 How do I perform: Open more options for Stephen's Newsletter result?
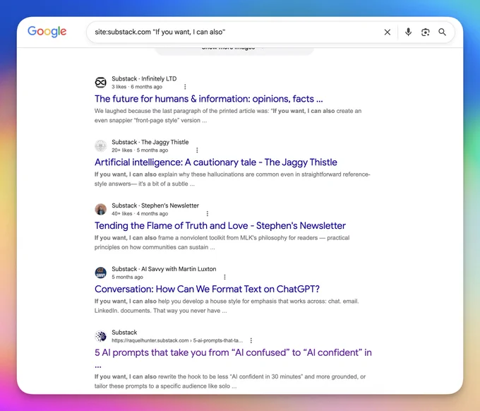coord(208,214)
